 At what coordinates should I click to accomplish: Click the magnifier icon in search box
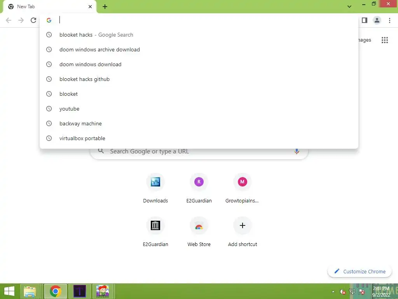pyautogui.click(x=101, y=151)
